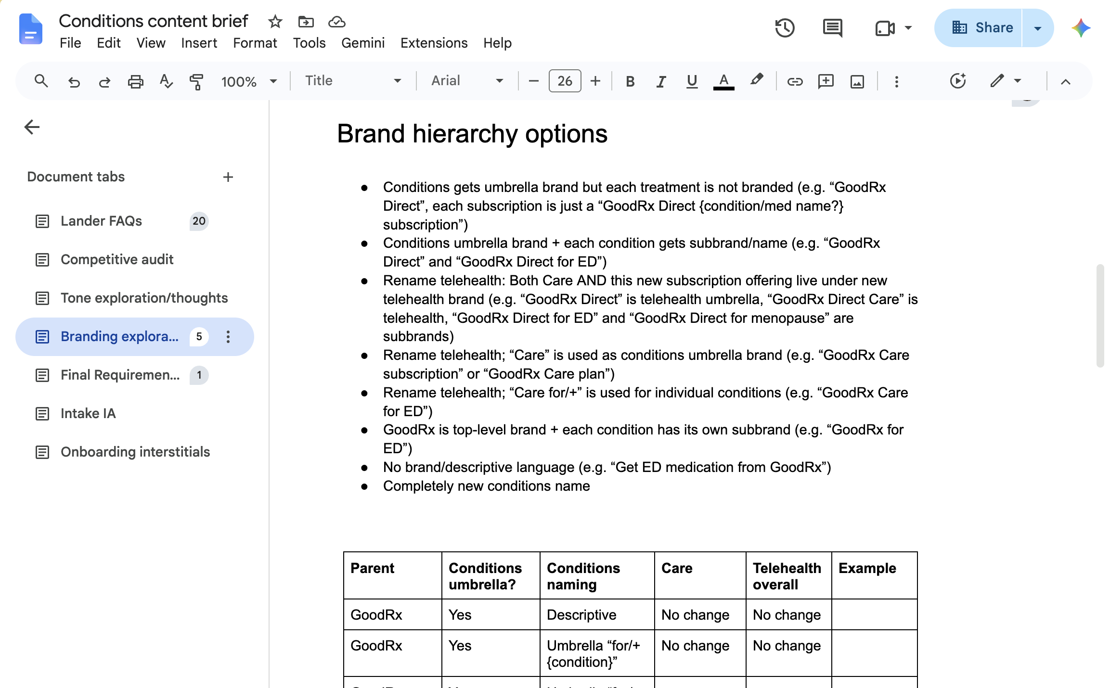Undo the last action

[74, 81]
